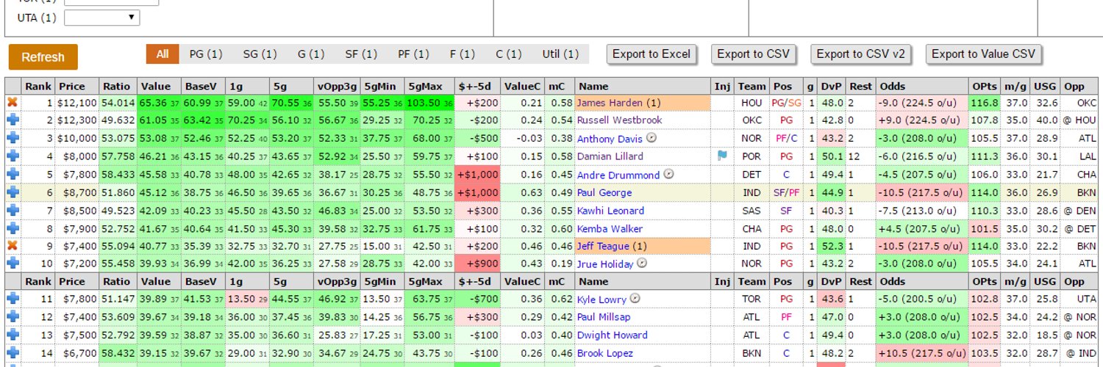Click Export to Excel
Image resolution: width=1103 pixels, height=367 pixels.
pos(652,54)
